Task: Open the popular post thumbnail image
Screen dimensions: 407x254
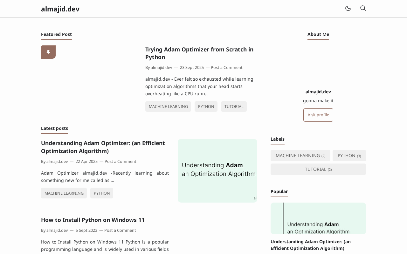Action: pos(318,218)
